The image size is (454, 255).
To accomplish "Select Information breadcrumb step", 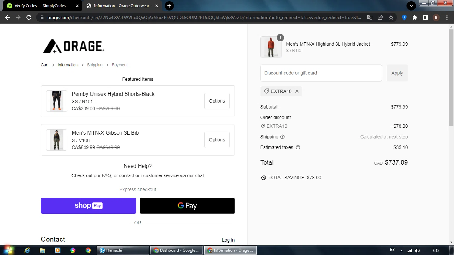I will tap(67, 65).
